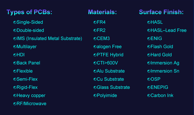The image size is (194, 115).
Task: Choose the CTI>600V material item
Action: coord(107,63)
